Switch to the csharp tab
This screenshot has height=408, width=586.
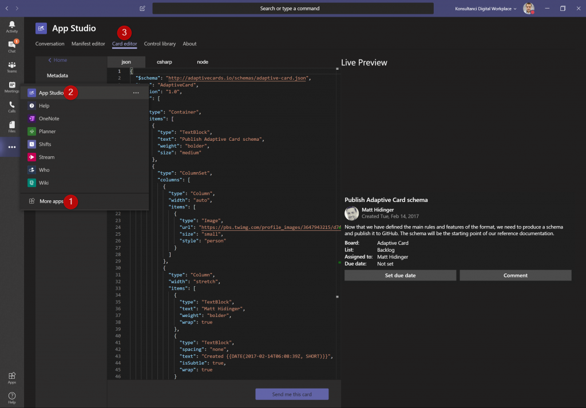[164, 62]
